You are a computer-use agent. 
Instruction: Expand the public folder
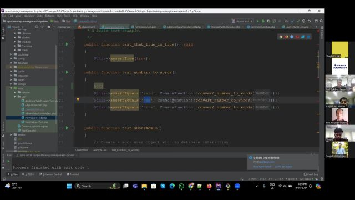click(11, 71)
